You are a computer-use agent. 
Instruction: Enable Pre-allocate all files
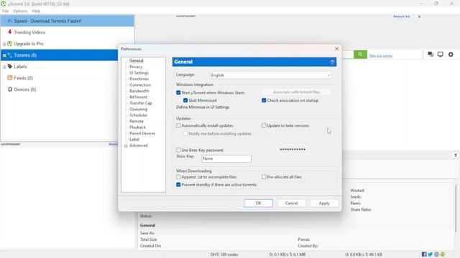point(264,177)
